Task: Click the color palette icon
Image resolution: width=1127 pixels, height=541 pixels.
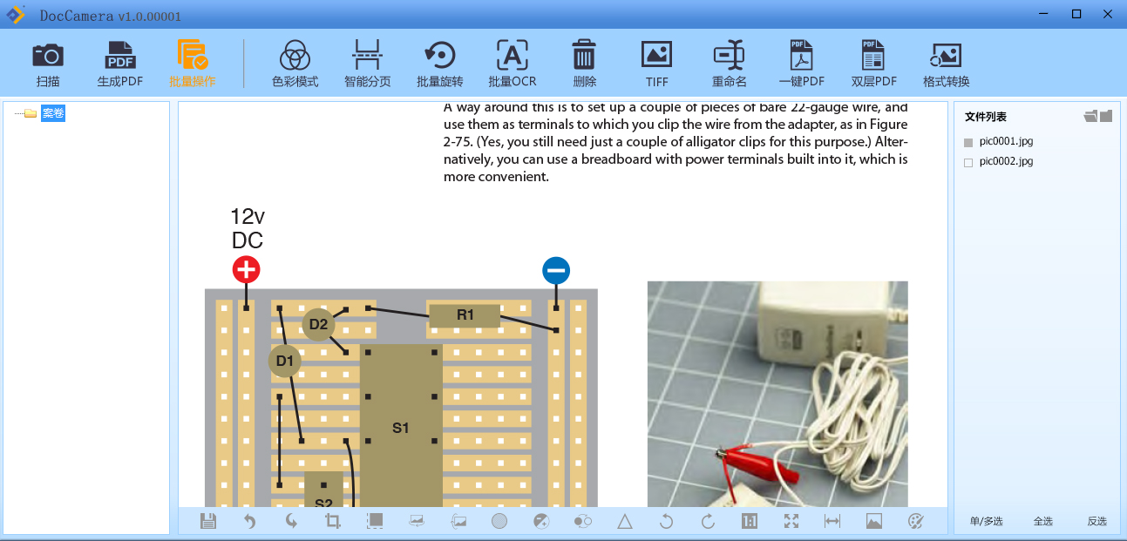Action: [915, 521]
